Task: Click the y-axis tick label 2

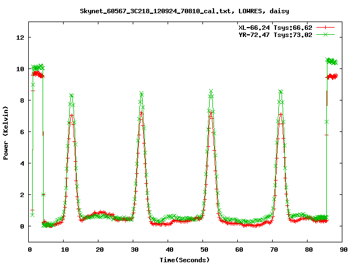Action: pos(22,195)
